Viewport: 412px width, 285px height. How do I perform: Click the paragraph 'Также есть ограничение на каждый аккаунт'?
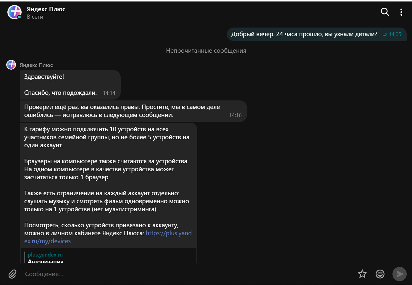pyautogui.click(x=106, y=201)
